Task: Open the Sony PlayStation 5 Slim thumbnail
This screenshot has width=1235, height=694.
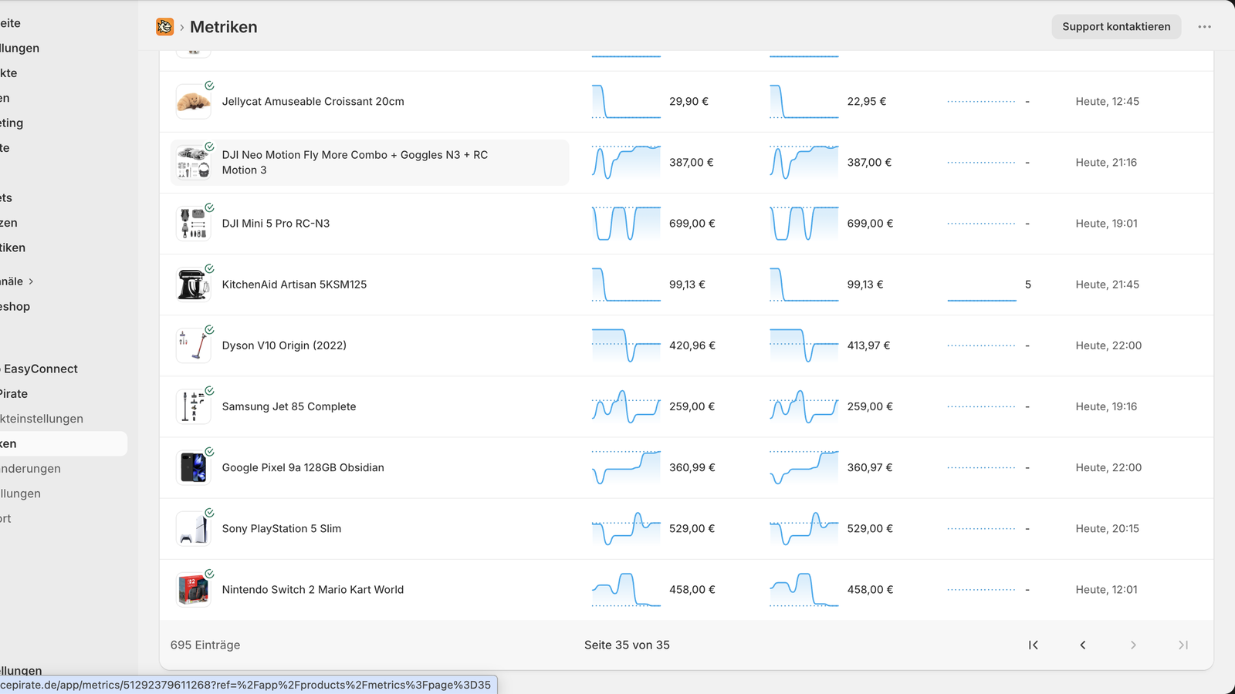Action: coord(193,528)
